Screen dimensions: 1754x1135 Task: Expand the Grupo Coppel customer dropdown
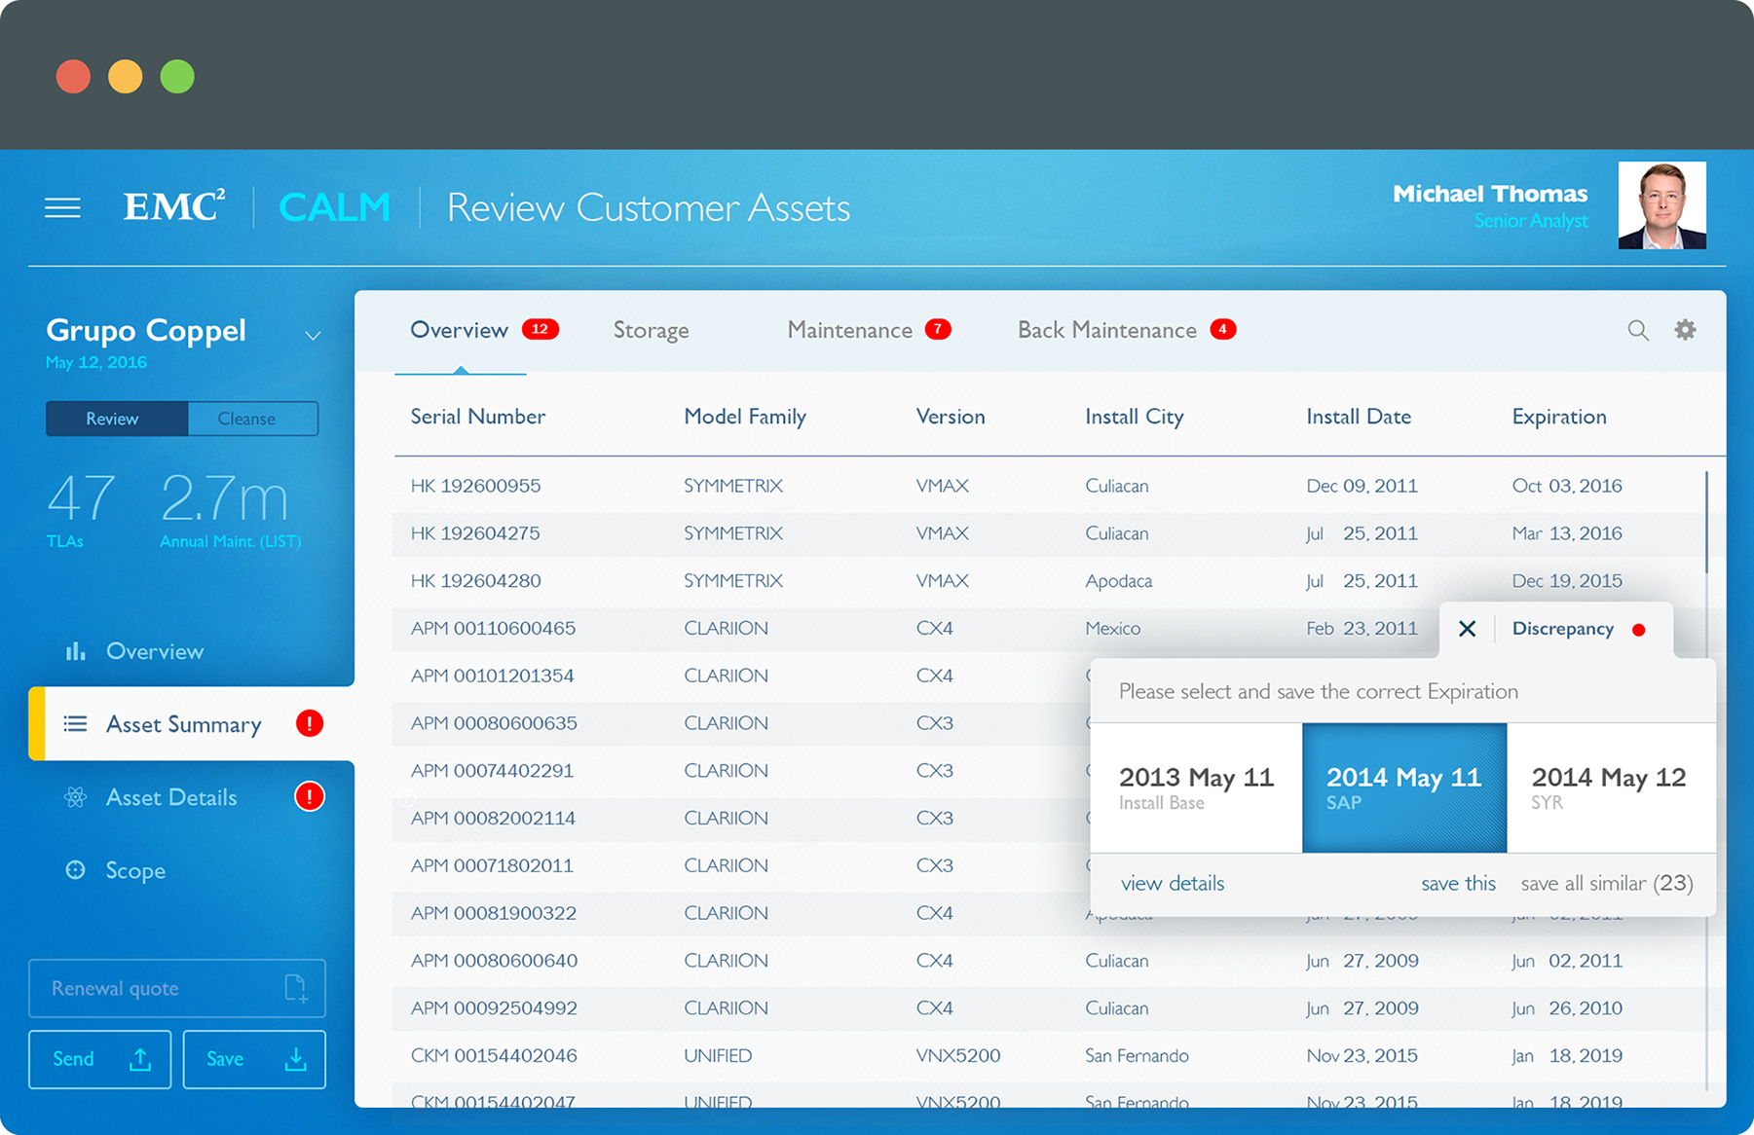point(313,336)
